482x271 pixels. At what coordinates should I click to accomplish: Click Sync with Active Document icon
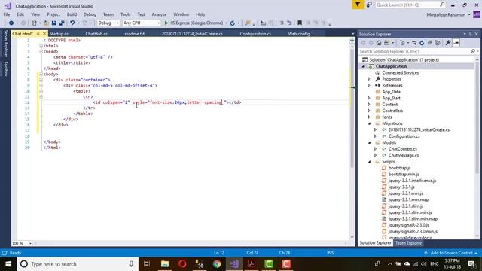tap(414, 43)
